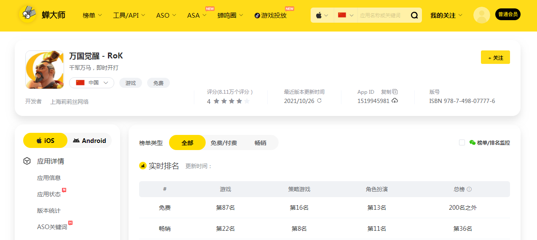Click the TikTok icon on 游戏投放

coord(257,16)
